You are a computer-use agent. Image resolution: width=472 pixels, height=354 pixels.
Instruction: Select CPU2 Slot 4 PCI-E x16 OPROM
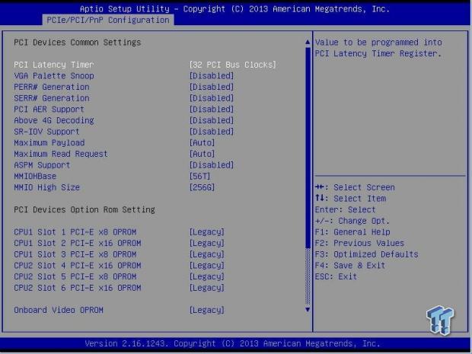coord(78,266)
